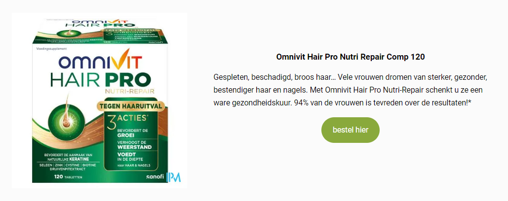
Task: Click the "120 TABLETTEN" text at box bottom
Action: [64, 177]
